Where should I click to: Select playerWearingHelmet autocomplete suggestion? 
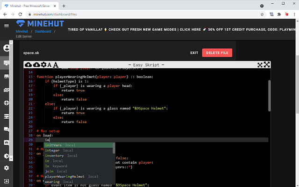point(78,176)
